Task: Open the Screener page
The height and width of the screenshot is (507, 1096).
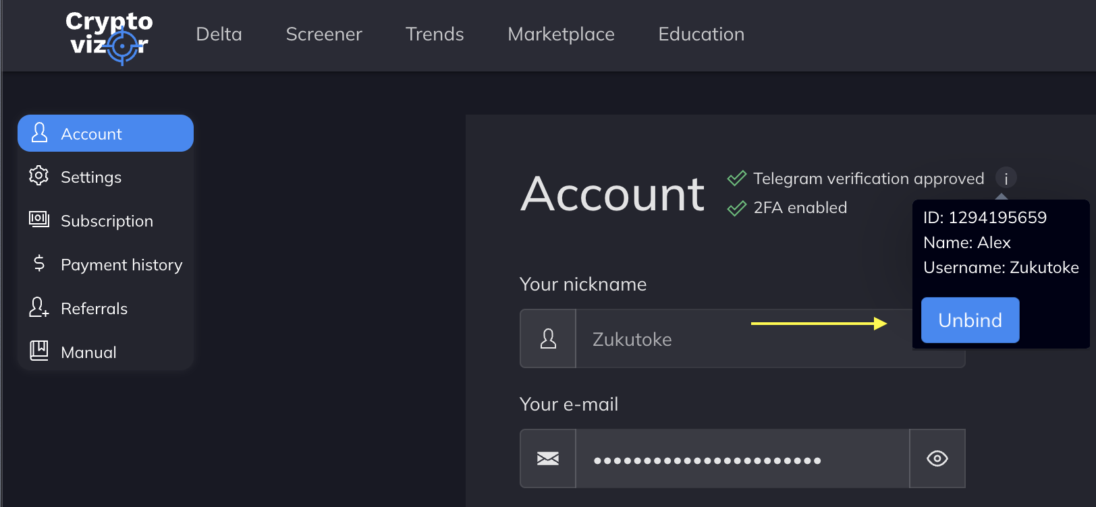Action: [324, 34]
